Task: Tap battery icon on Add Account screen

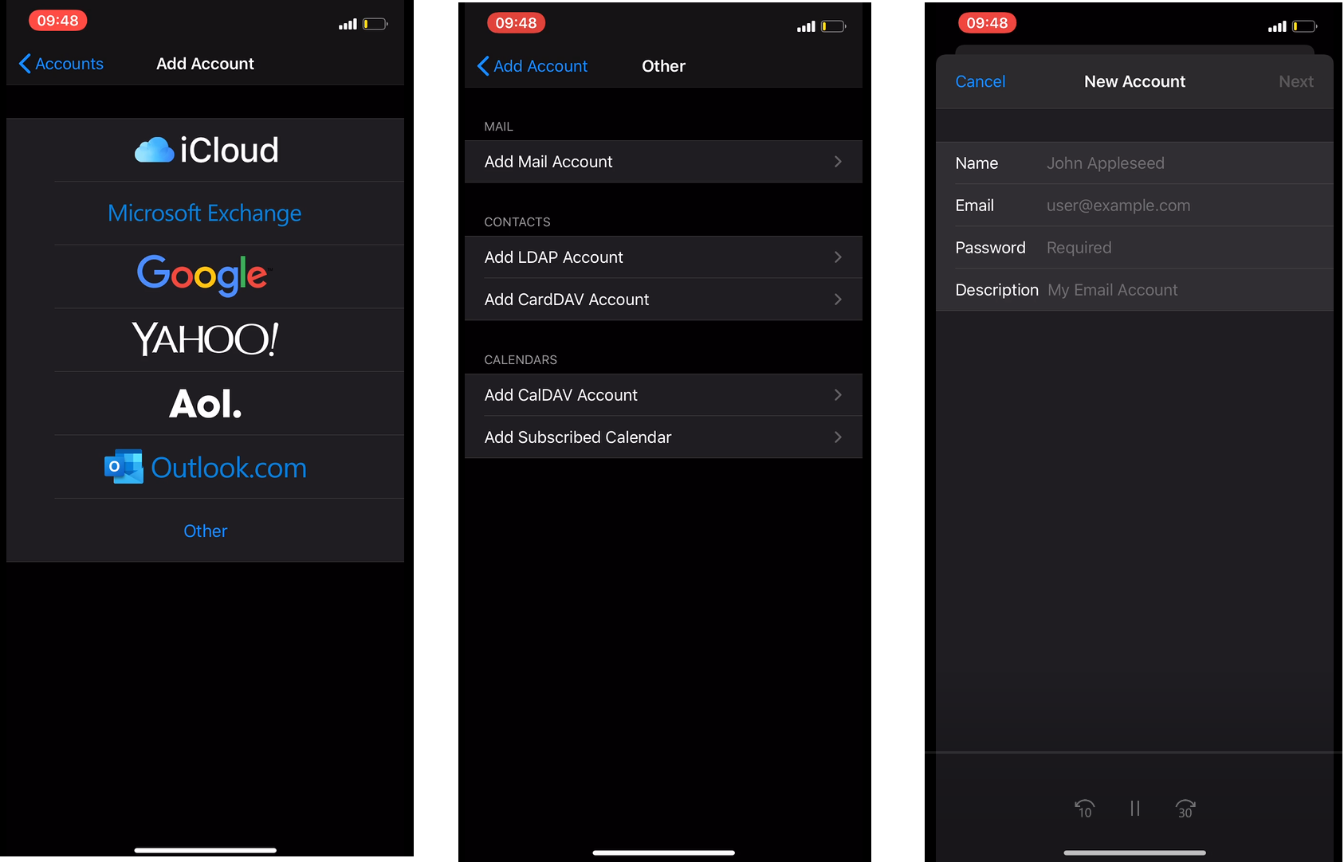Action: point(375,24)
